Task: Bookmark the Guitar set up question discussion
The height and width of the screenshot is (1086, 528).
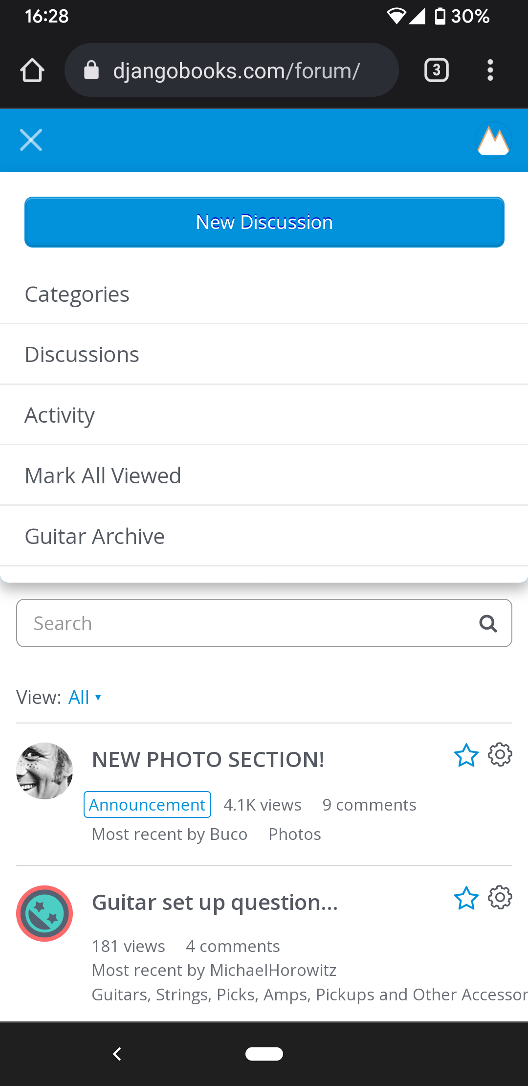Action: [466, 898]
